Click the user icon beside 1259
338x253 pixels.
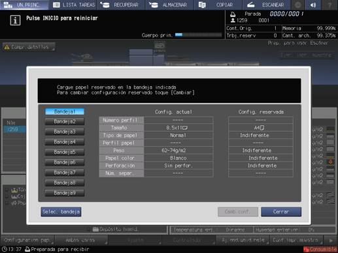pos(233,20)
